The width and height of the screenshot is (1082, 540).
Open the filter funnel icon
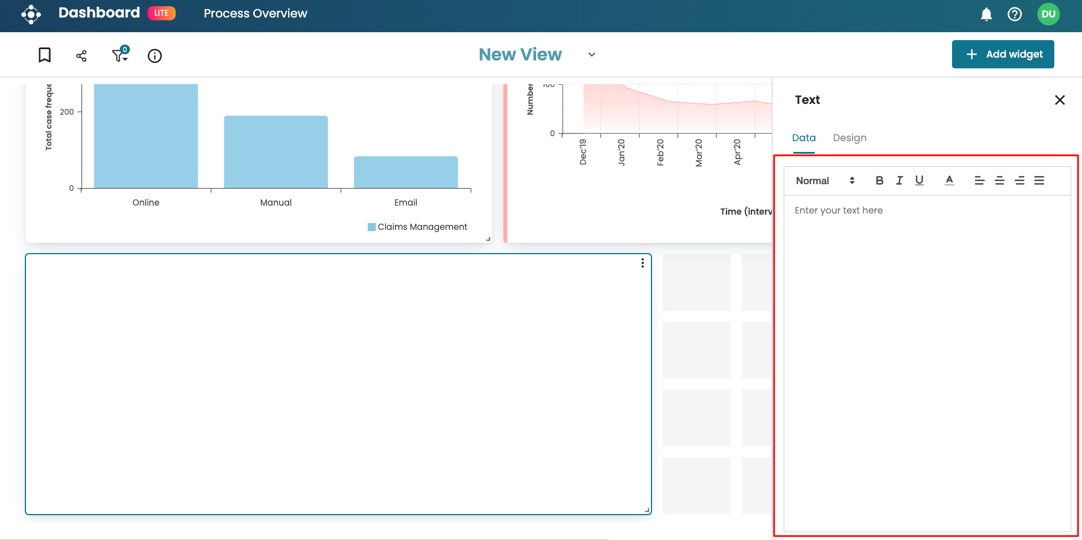click(x=119, y=55)
